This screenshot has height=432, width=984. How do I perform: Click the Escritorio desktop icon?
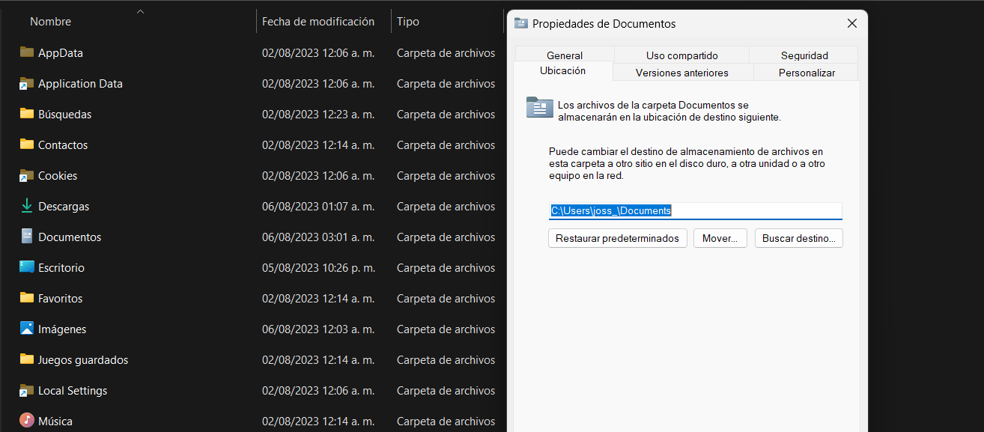(x=27, y=267)
